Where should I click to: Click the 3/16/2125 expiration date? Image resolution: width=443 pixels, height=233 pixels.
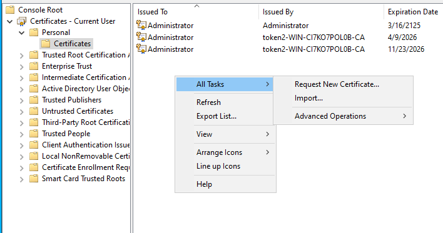click(x=404, y=26)
